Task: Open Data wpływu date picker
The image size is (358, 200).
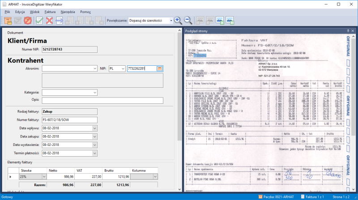Action: [94, 128]
